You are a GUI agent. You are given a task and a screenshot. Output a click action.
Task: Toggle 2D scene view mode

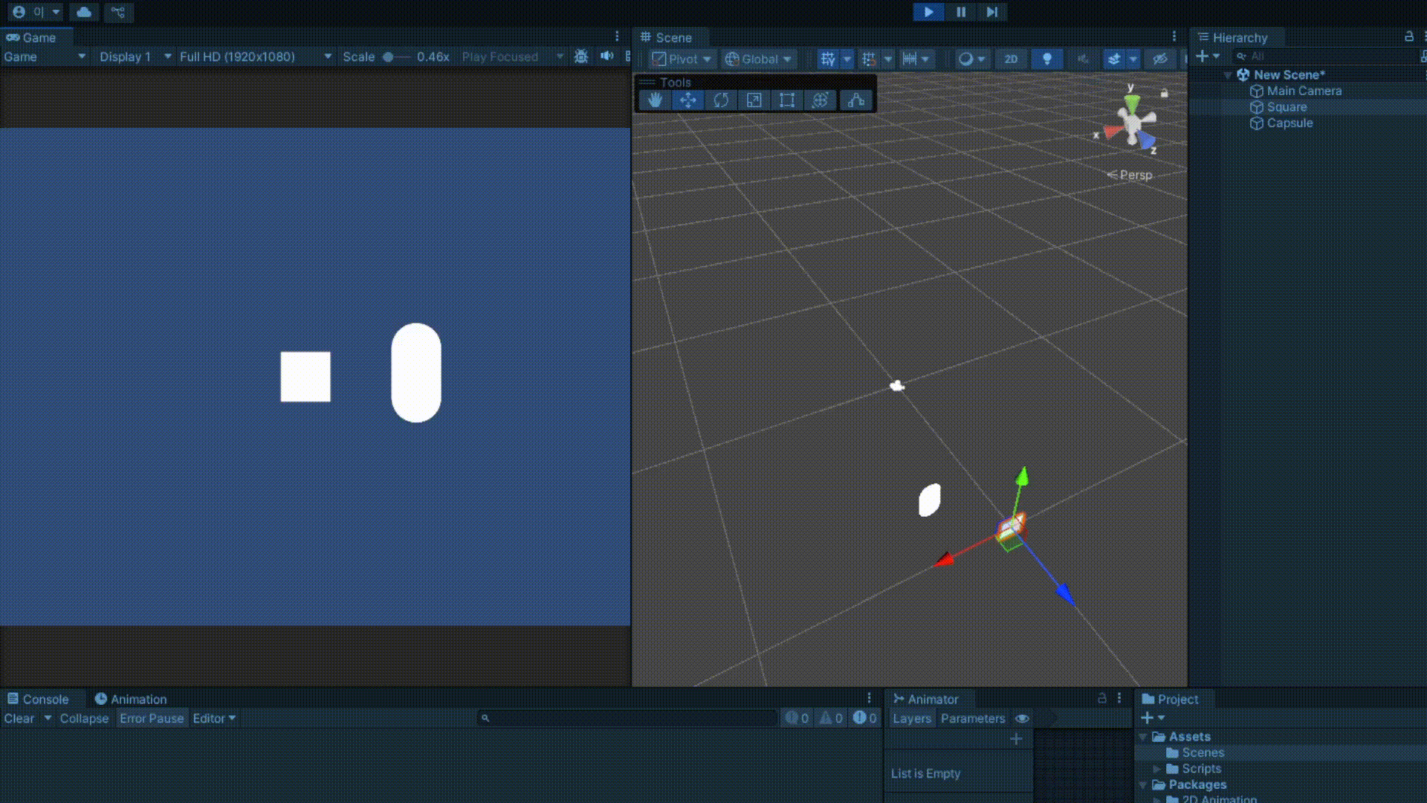[x=1011, y=59]
